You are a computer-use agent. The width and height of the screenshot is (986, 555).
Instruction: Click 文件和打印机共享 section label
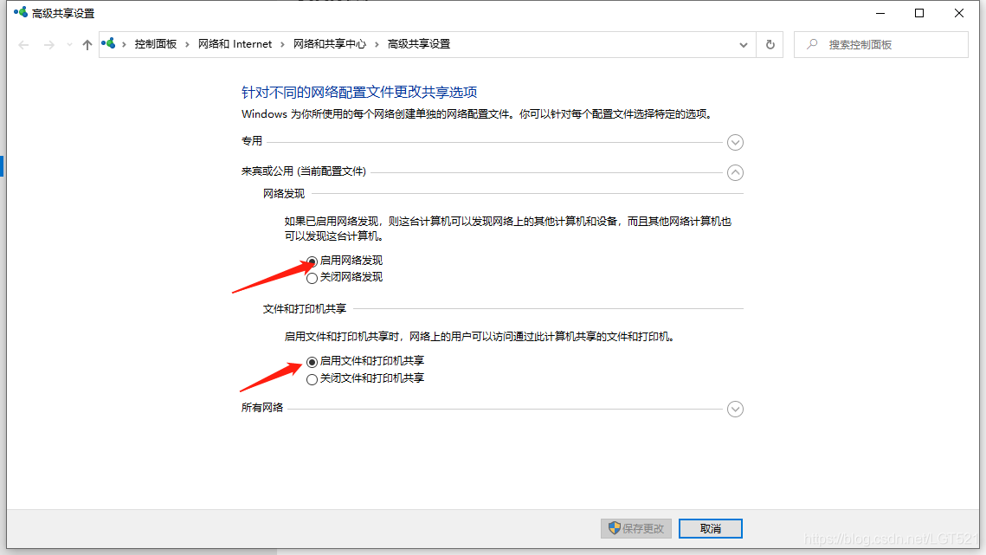click(x=305, y=309)
